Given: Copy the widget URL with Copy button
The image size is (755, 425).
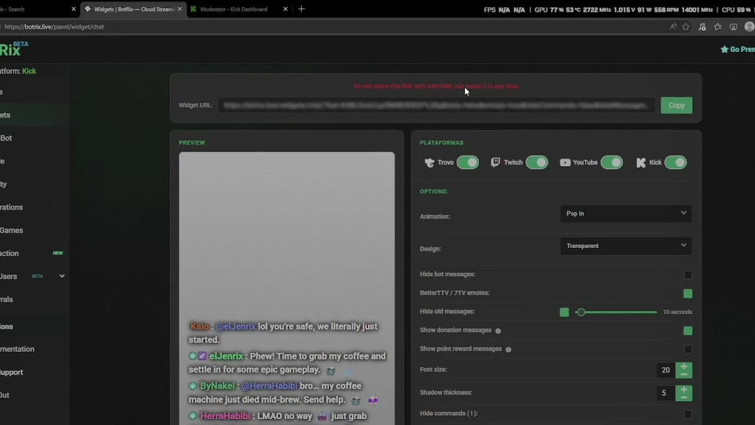Looking at the screenshot, I should 677,106.
